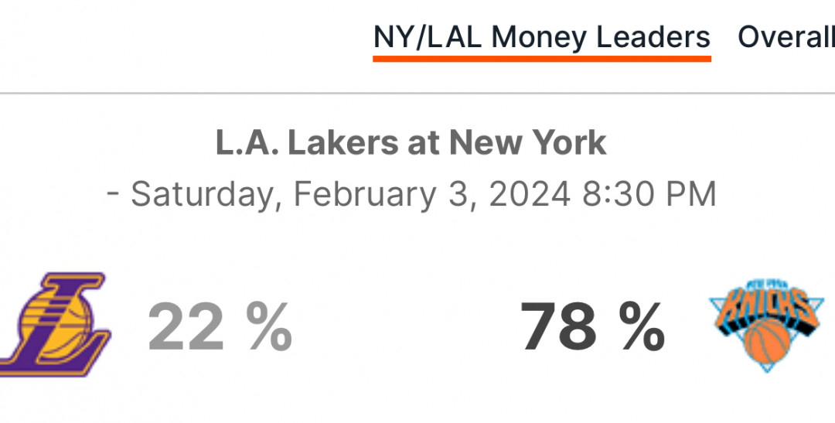Click the percent sign after 78
The image size is (835, 423).
point(642,326)
